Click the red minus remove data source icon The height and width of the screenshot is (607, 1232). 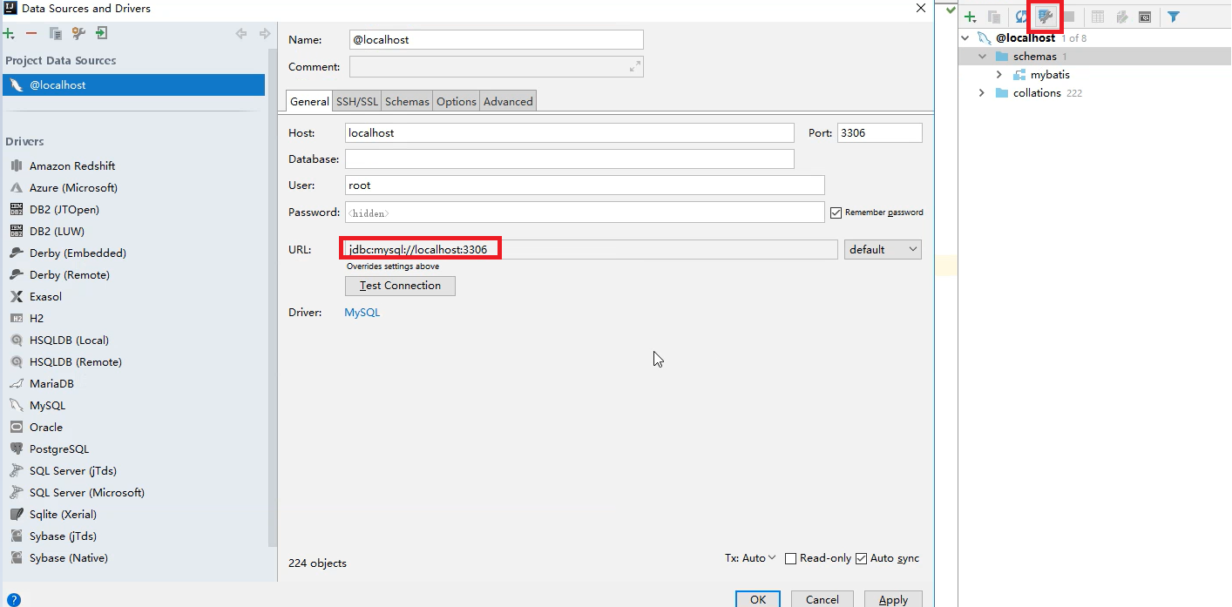(x=31, y=33)
